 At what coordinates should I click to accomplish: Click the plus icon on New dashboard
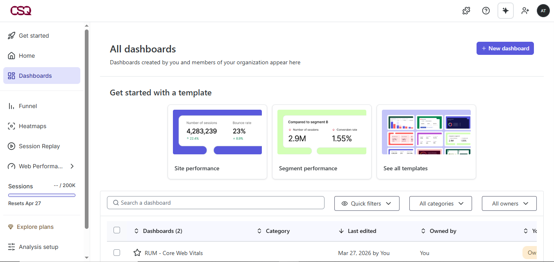click(x=484, y=48)
